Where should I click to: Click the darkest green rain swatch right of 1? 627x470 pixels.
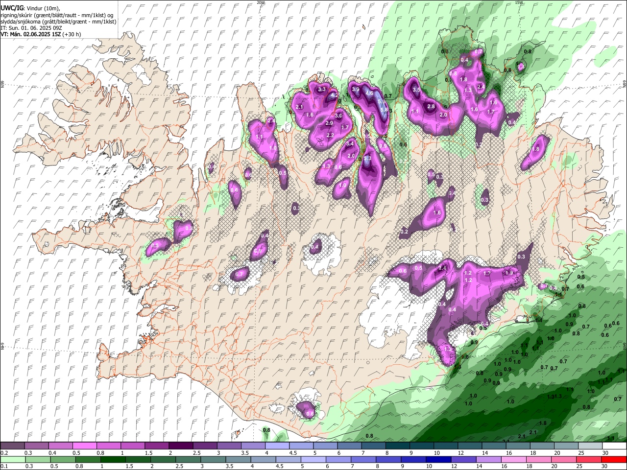[x=113, y=460]
